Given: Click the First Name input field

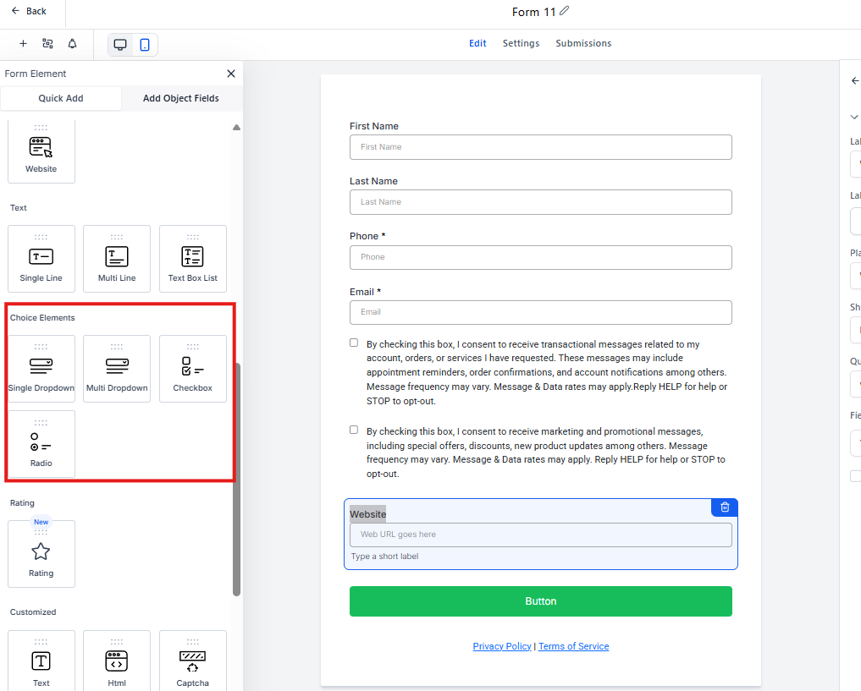Looking at the screenshot, I should click(540, 147).
